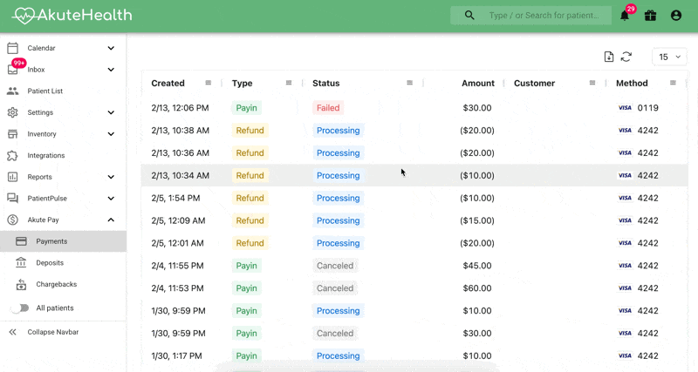Image resolution: width=698 pixels, height=372 pixels.
Task: Click the patient search input field
Action: tap(544, 16)
